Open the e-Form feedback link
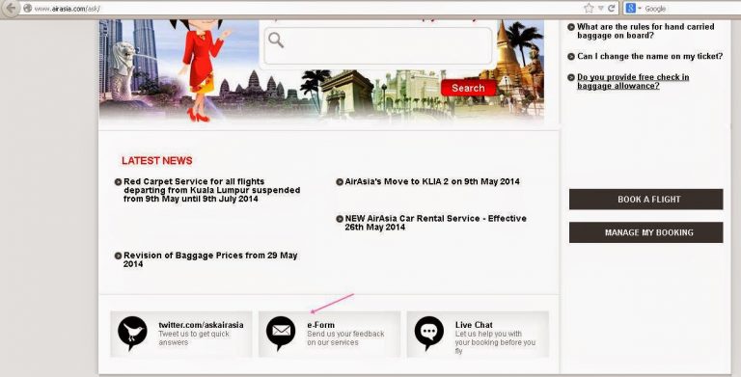The height and width of the screenshot is (377, 741). pyautogui.click(x=320, y=325)
